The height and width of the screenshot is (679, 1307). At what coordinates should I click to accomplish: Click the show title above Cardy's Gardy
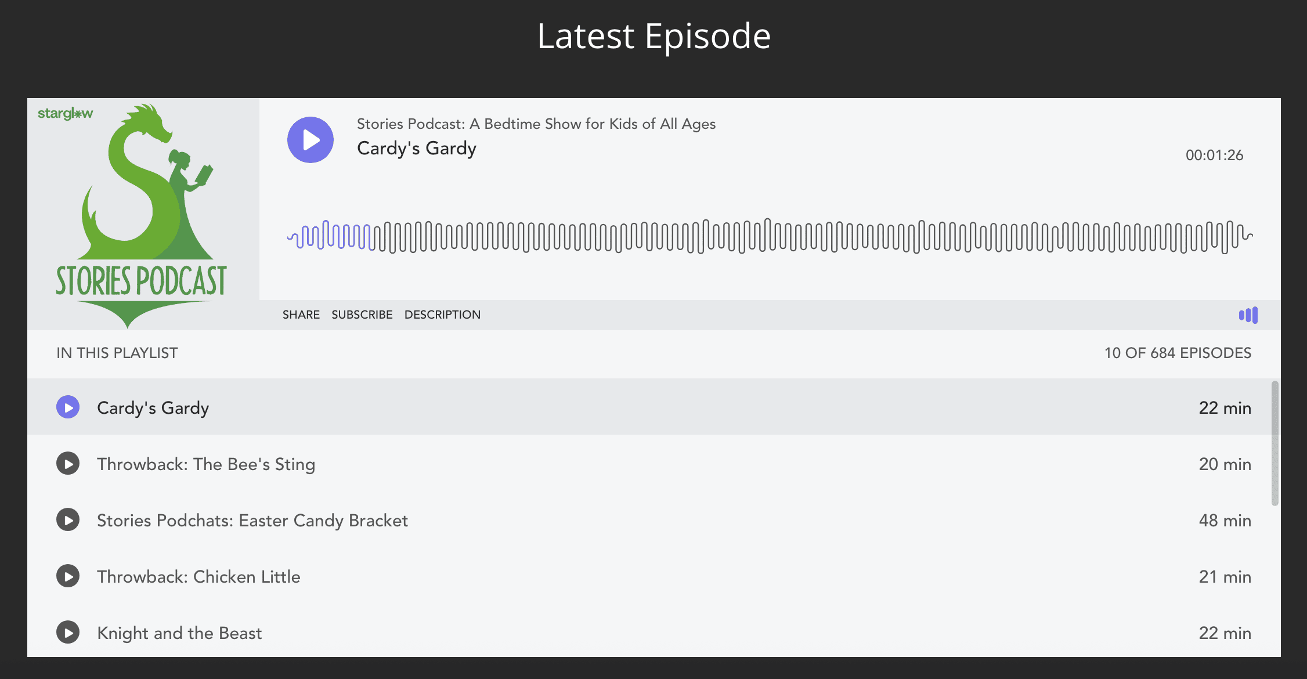pos(535,124)
